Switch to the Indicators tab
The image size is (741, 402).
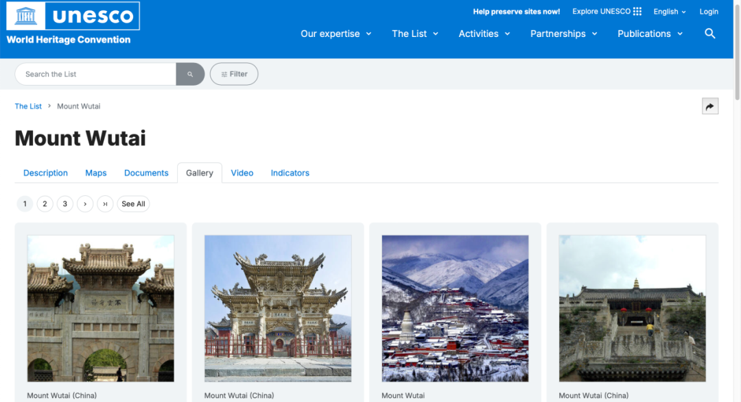click(290, 173)
